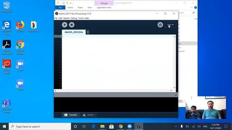Select the Microsoft Edge desktop icon
This screenshot has height=130, width=232.
click(7, 27)
